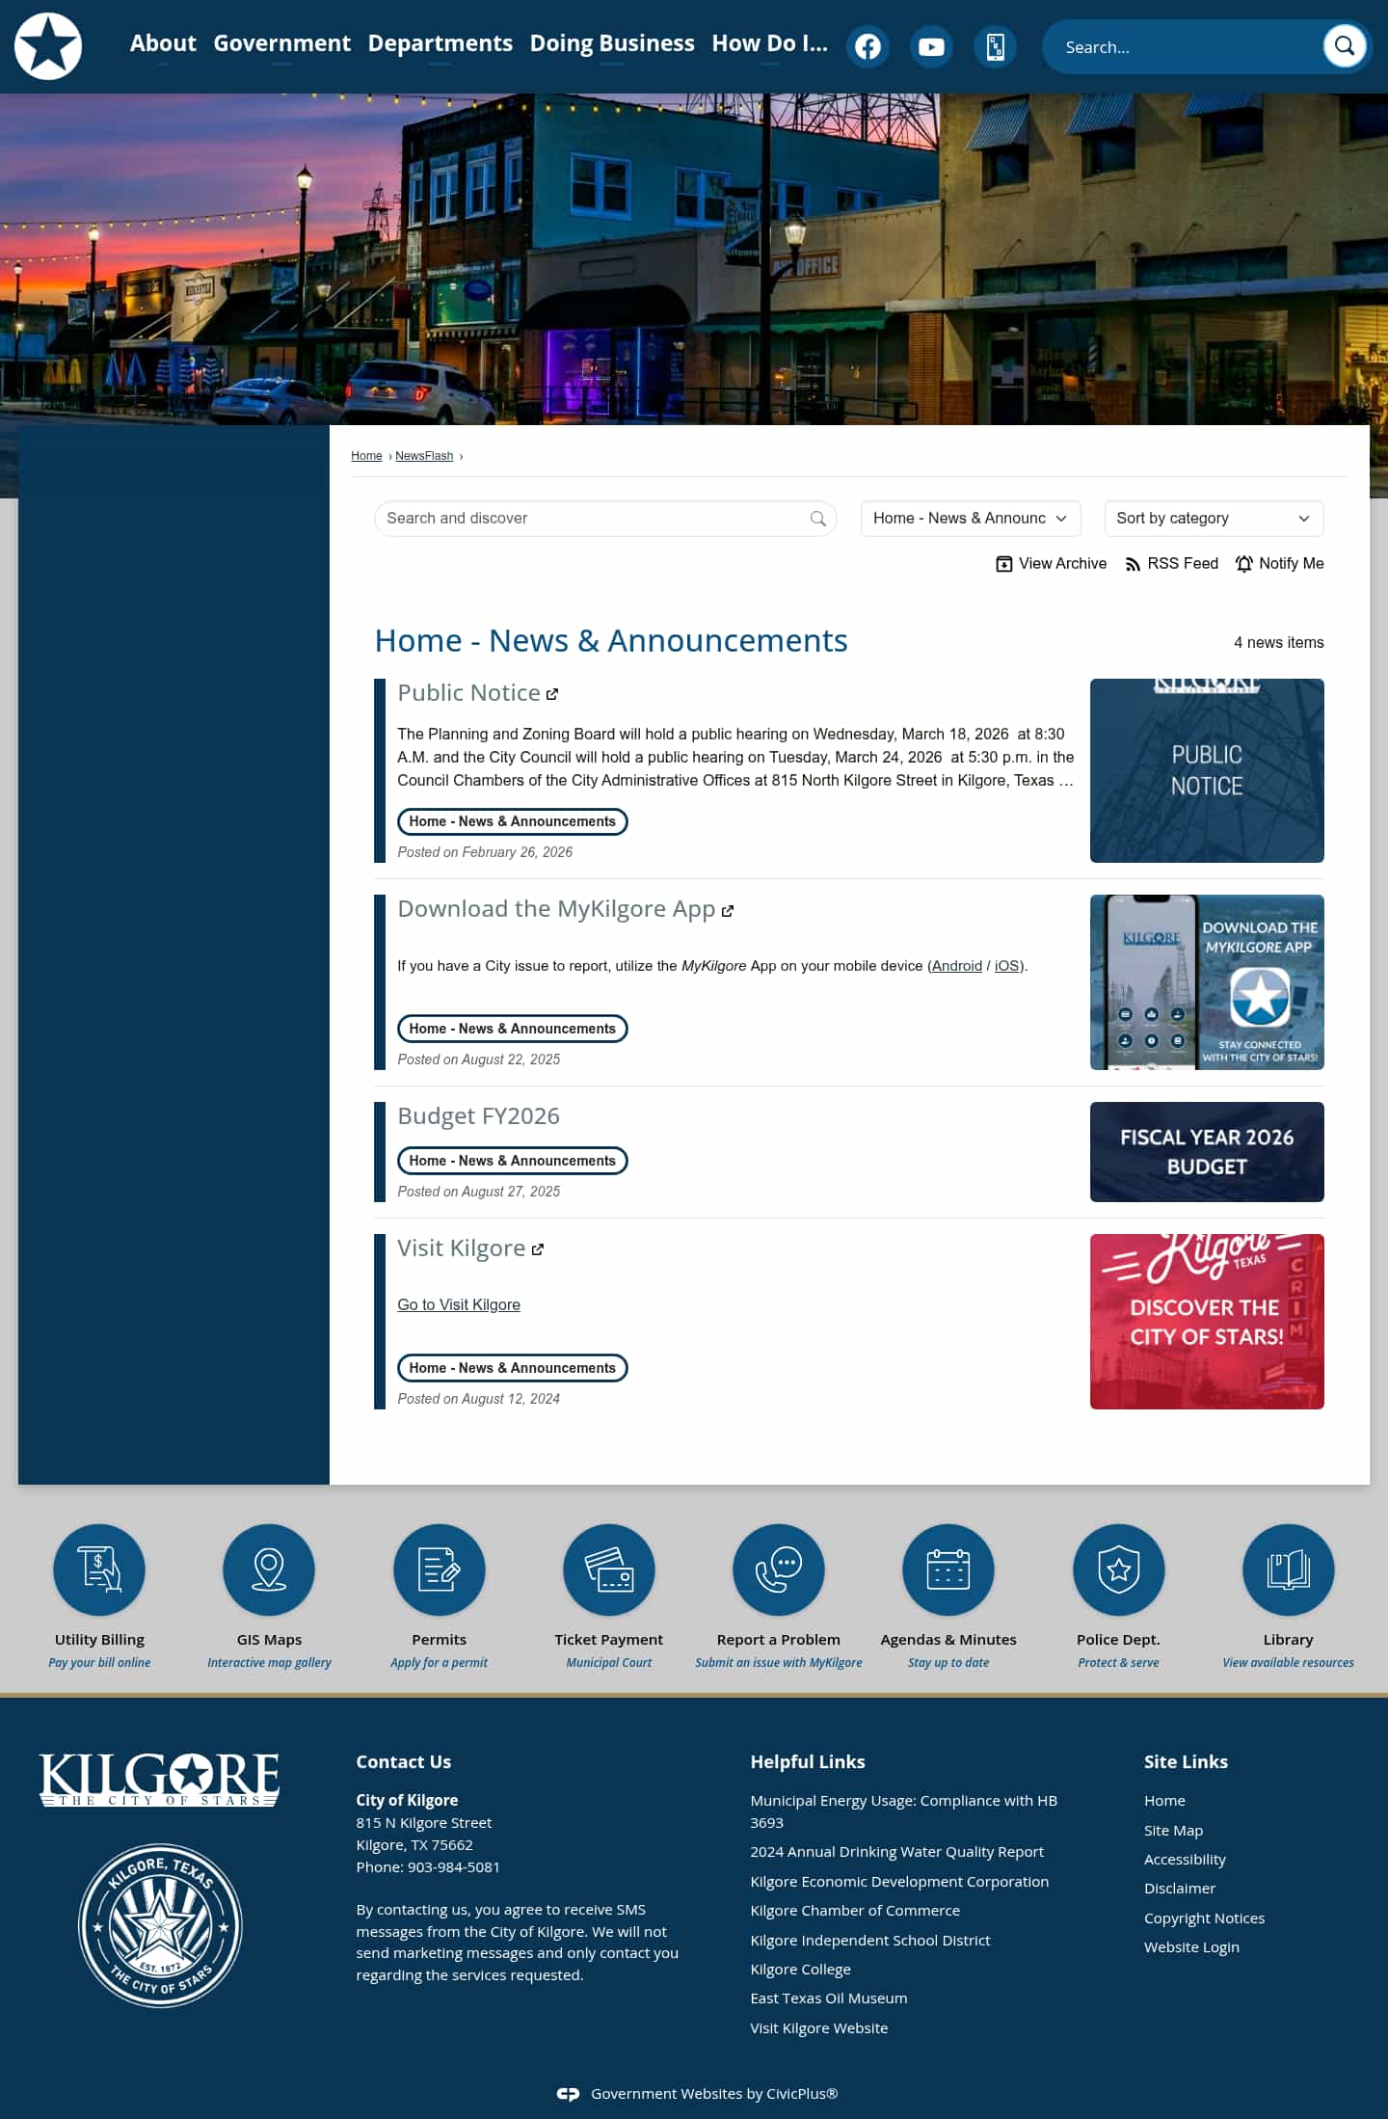This screenshot has width=1388, height=2119.
Task: Click the Disclaimer footer link
Action: 1180,1889
